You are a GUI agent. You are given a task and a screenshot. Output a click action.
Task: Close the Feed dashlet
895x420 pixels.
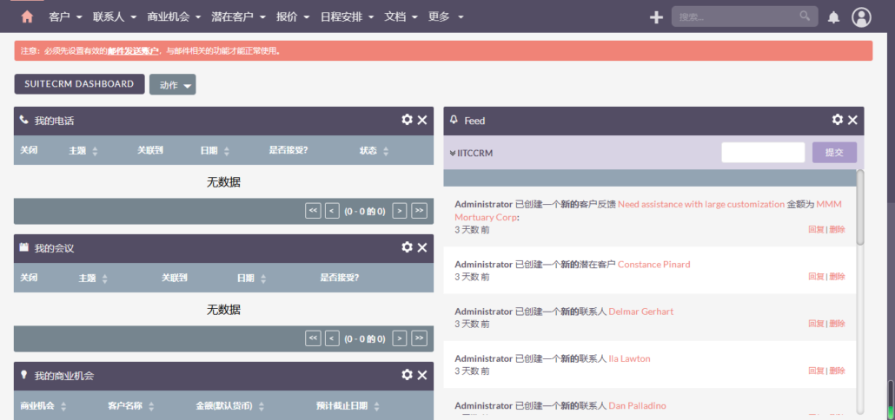(853, 120)
